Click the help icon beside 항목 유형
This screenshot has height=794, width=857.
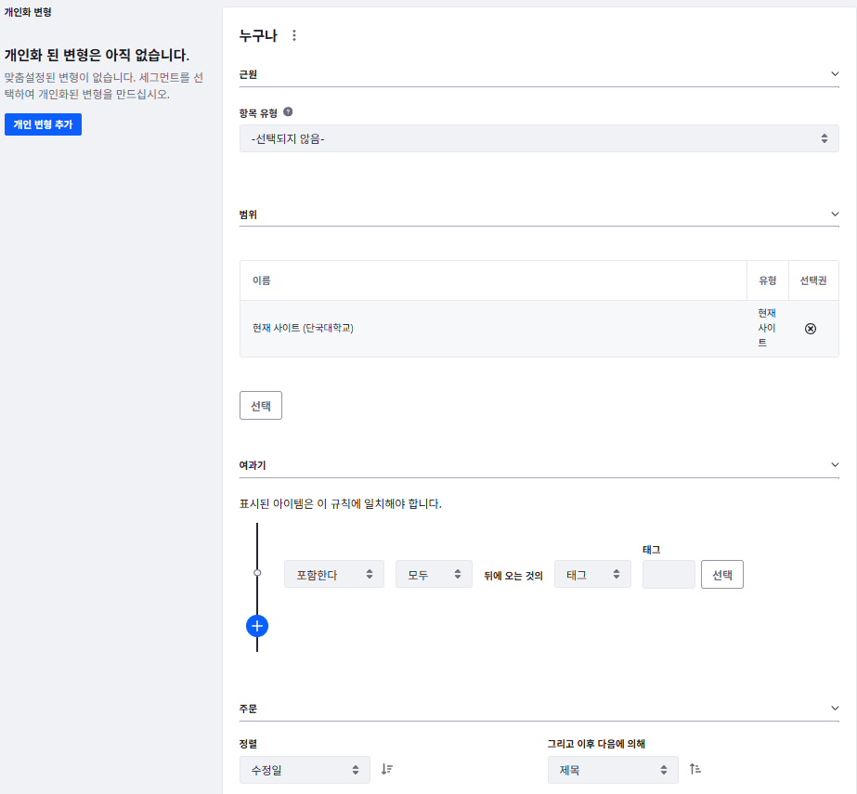288,111
